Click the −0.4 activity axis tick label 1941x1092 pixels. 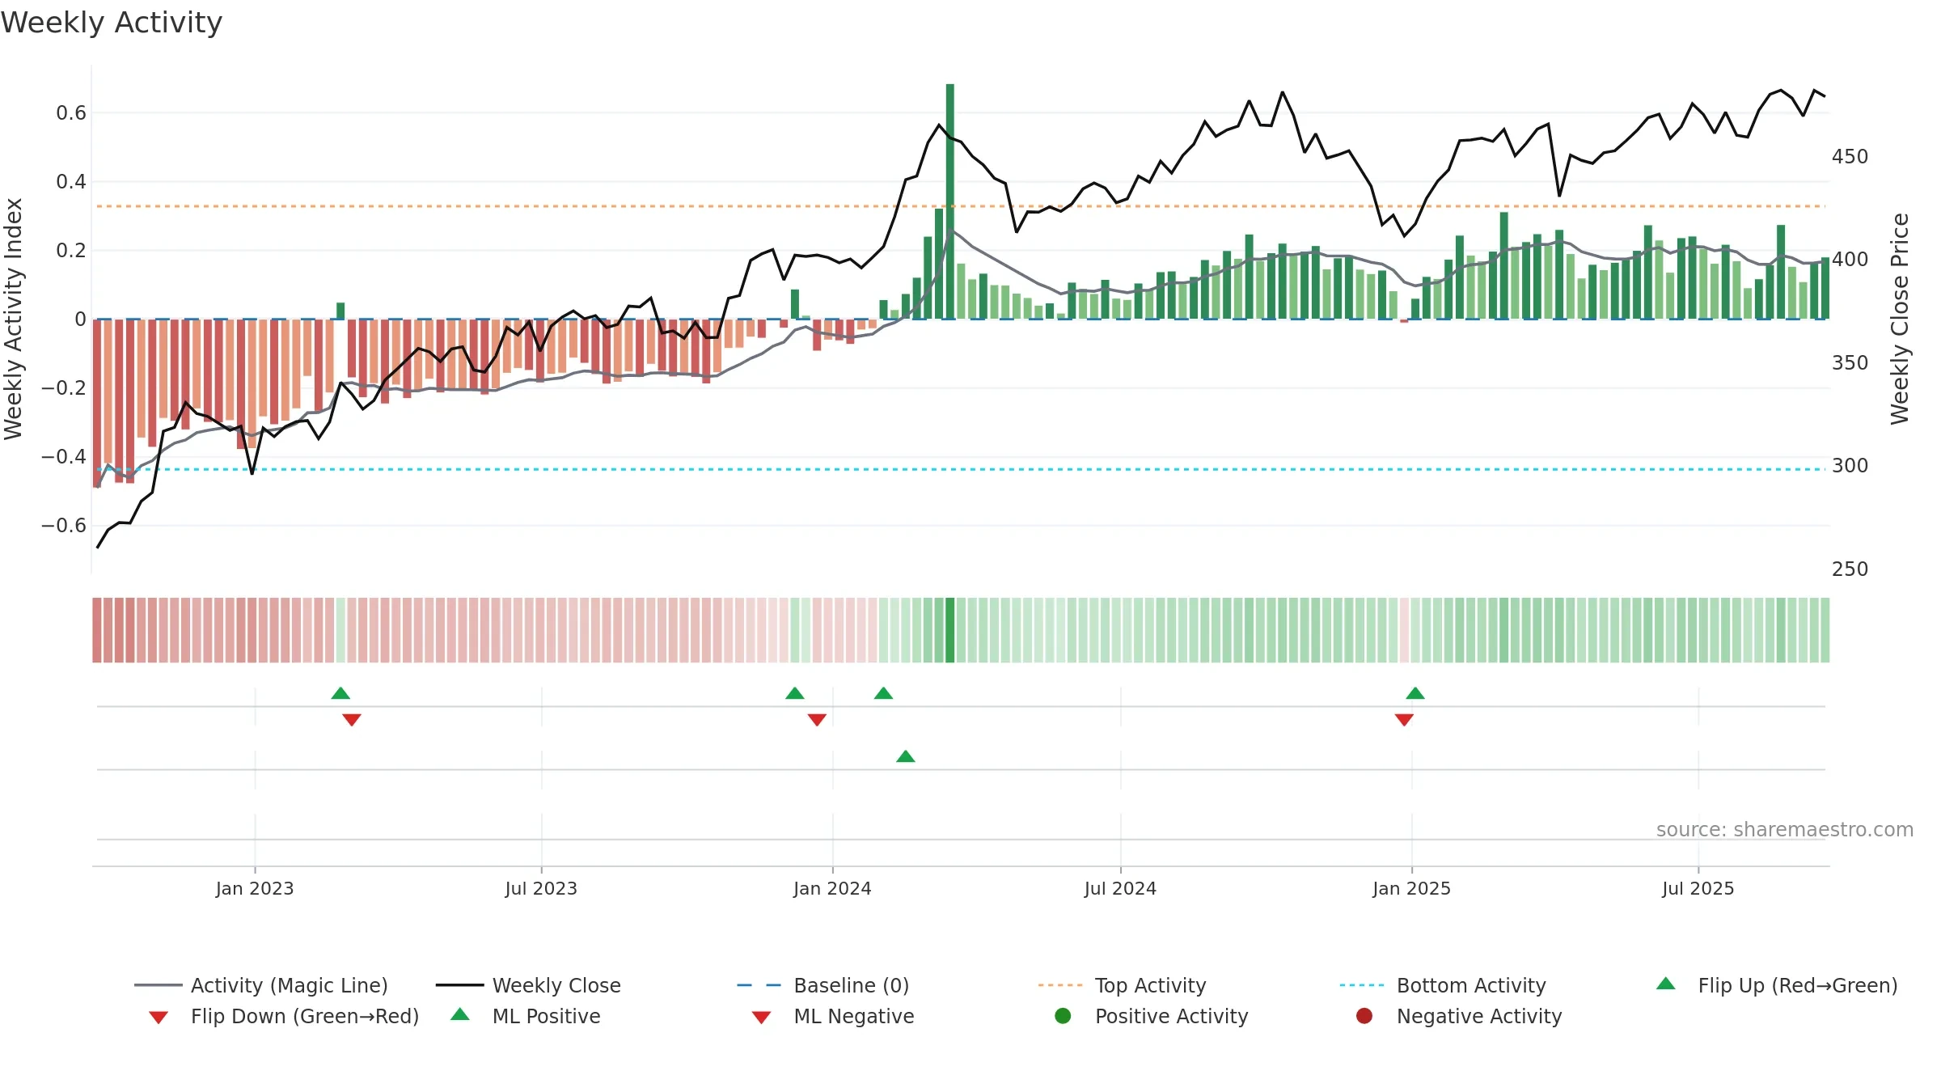point(64,456)
